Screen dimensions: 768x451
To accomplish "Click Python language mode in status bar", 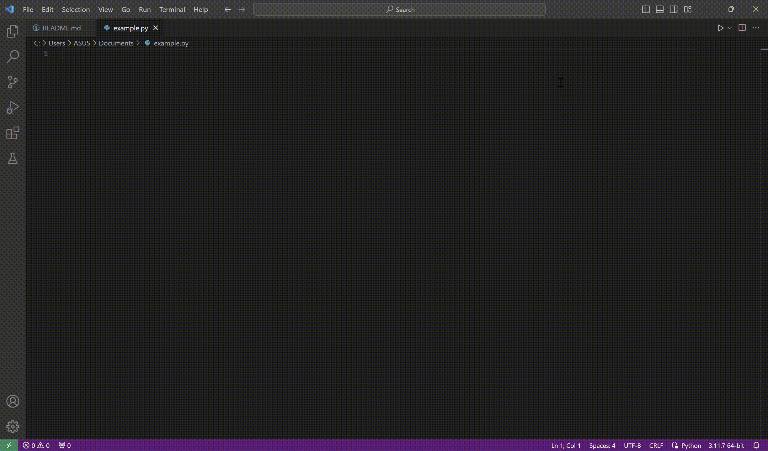I will point(691,445).
